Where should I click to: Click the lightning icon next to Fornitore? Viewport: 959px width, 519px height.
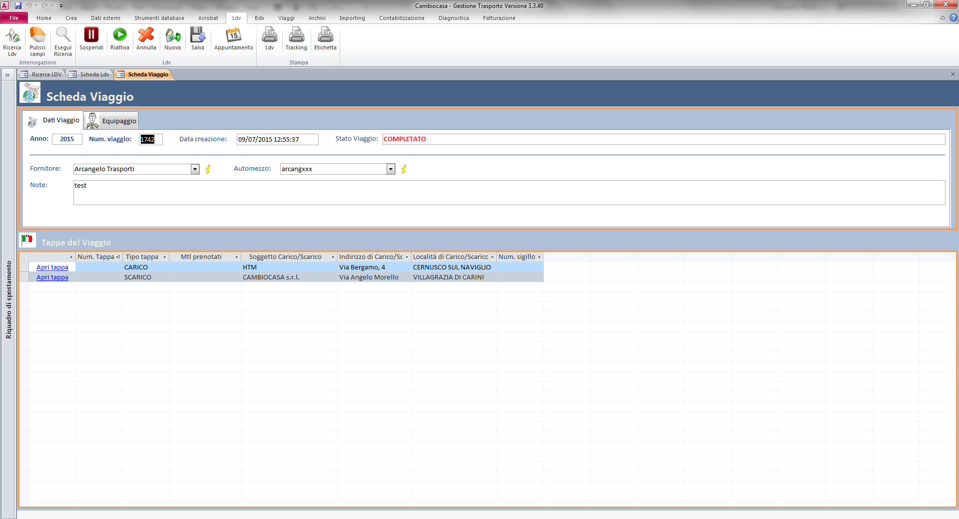coord(208,169)
